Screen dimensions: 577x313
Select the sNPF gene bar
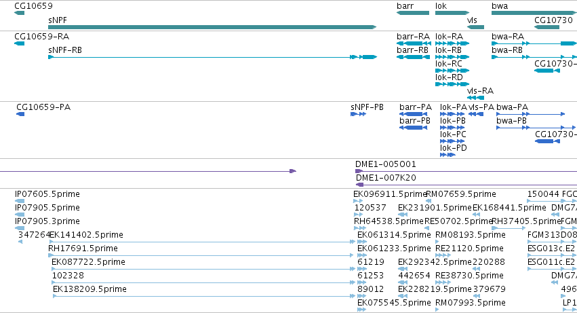pyautogui.click(x=212, y=27)
